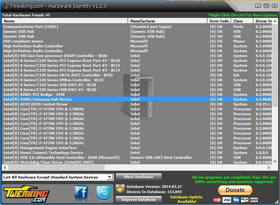Select Intel 82802 Firmware Hub Device row
The width and height of the screenshot is (280, 205).
click(x=137, y=99)
